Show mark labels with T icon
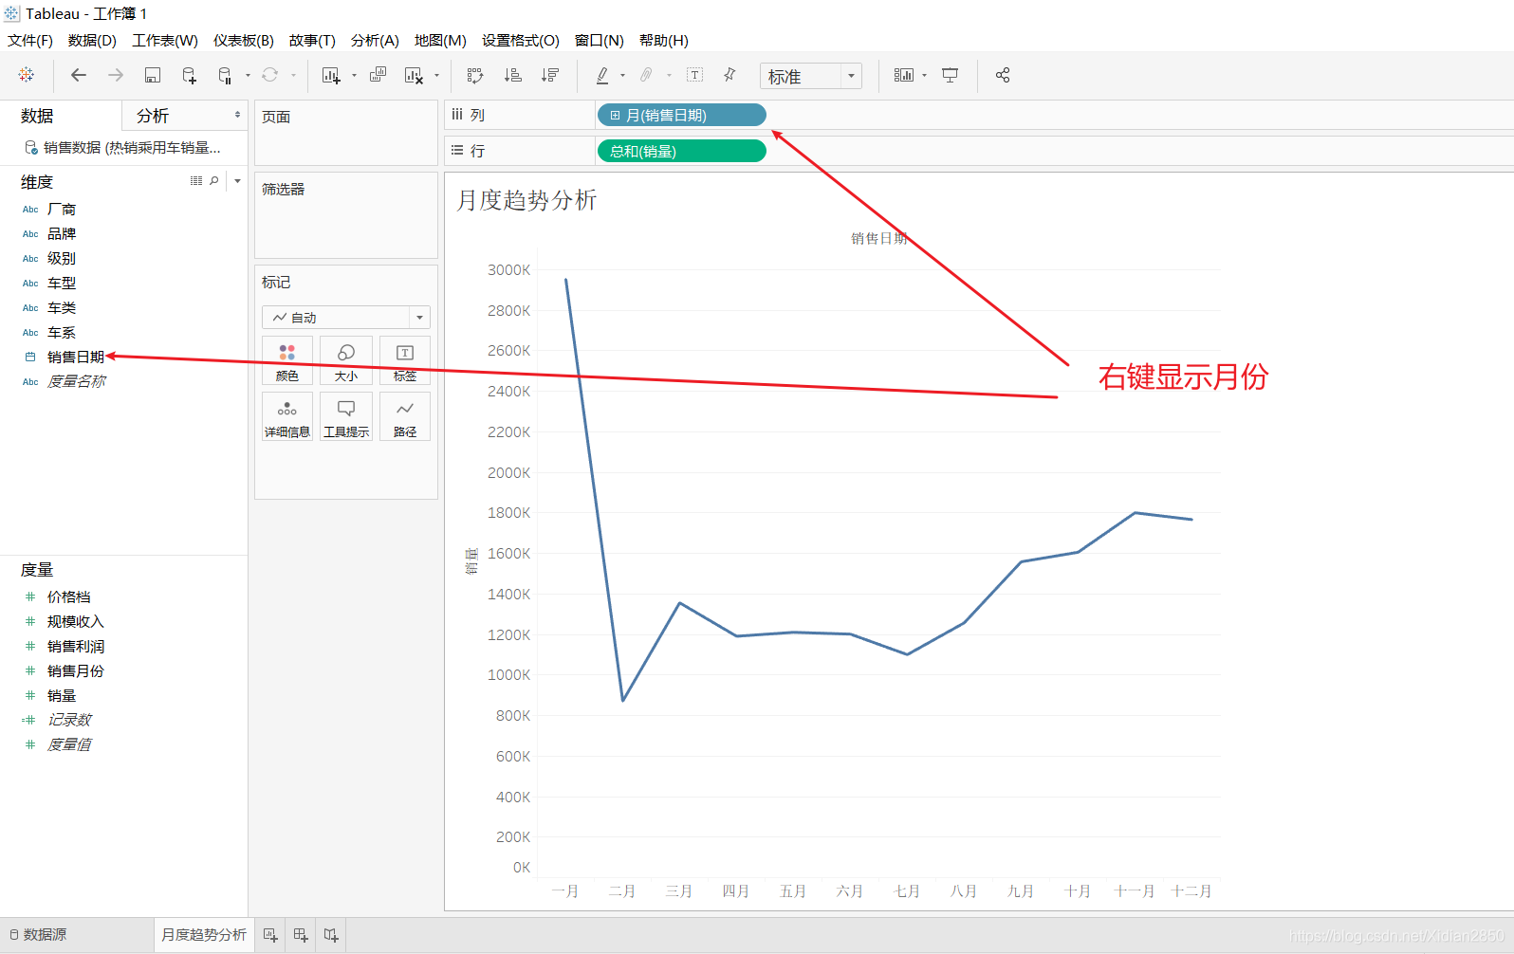1514x954 pixels. click(694, 75)
